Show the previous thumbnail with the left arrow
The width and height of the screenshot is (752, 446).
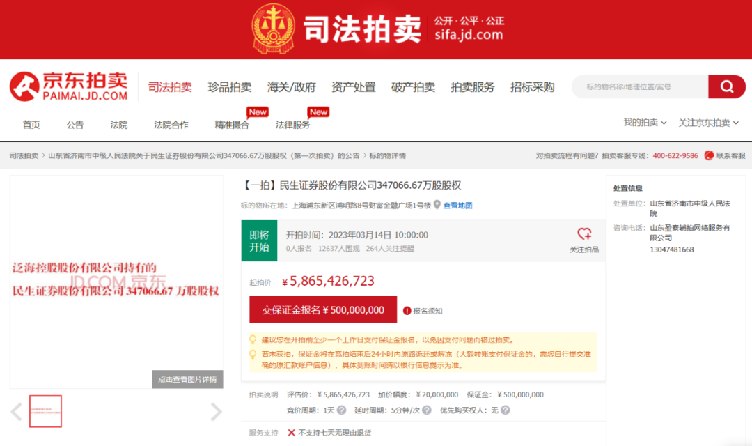[17, 412]
